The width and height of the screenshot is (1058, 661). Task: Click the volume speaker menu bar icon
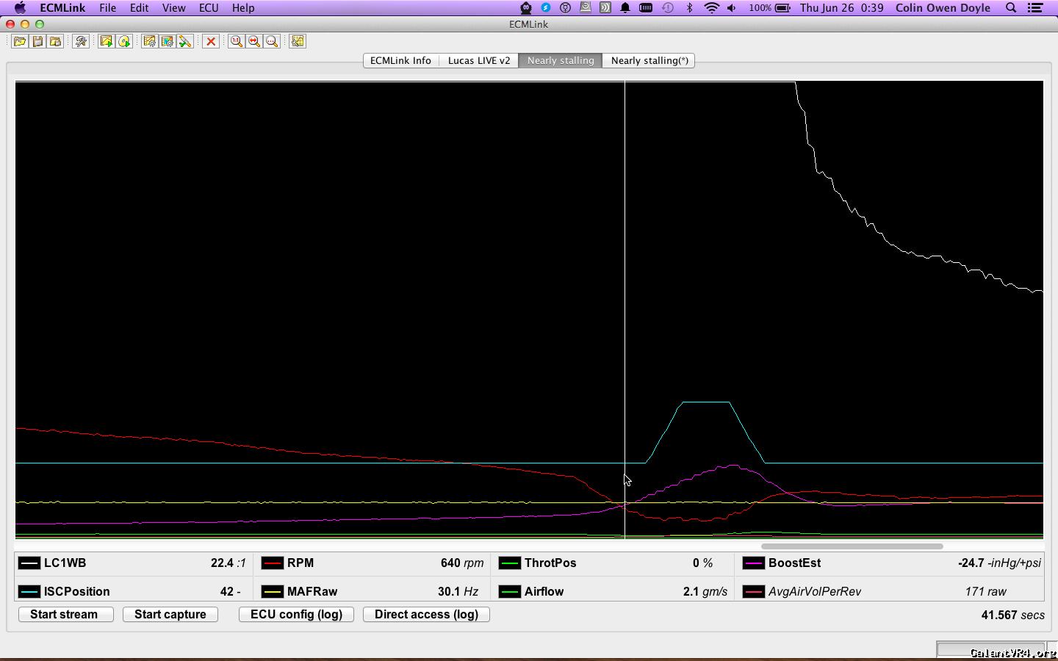pos(732,8)
